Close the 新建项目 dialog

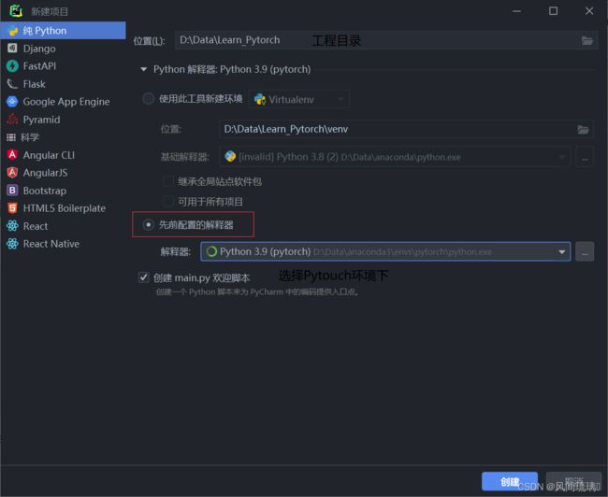click(x=589, y=11)
